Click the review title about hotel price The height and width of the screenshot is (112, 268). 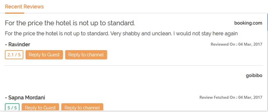pyautogui.click(x=70, y=23)
